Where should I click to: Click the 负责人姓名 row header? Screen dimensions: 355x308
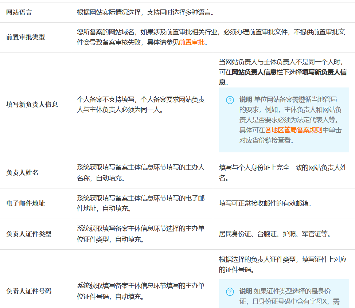click(22, 173)
